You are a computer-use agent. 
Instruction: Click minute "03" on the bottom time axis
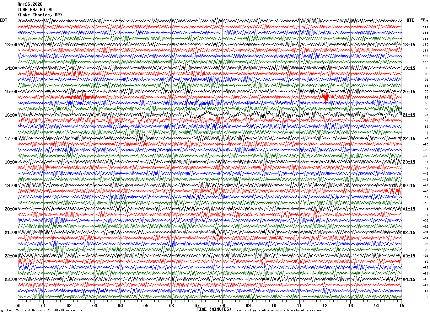click(x=95, y=305)
